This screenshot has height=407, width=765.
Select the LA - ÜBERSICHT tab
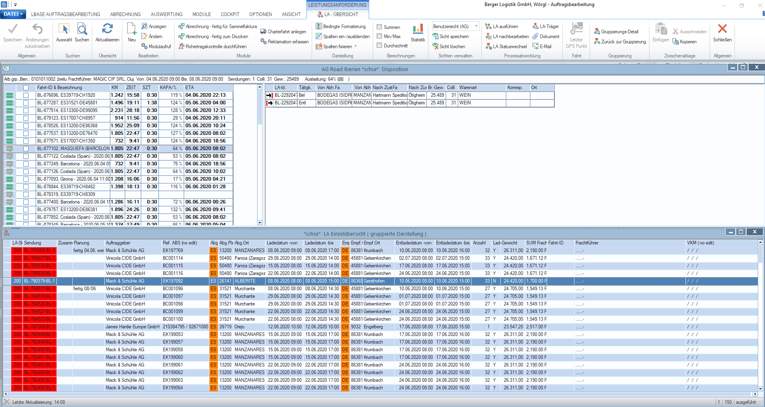tap(337, 14)
